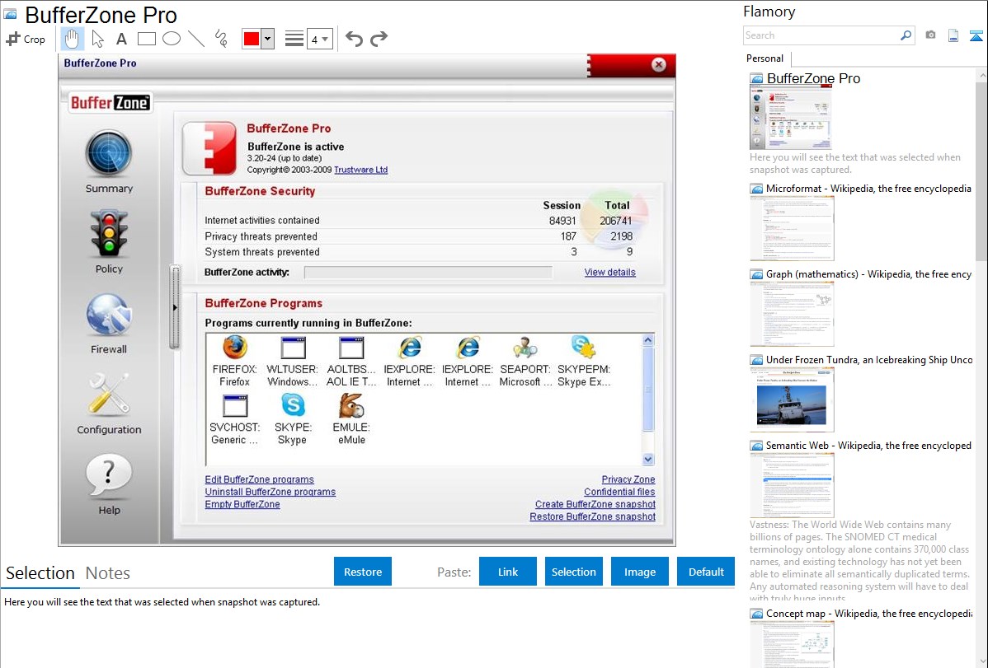Switch to the Selection tab

click(40, 573)
